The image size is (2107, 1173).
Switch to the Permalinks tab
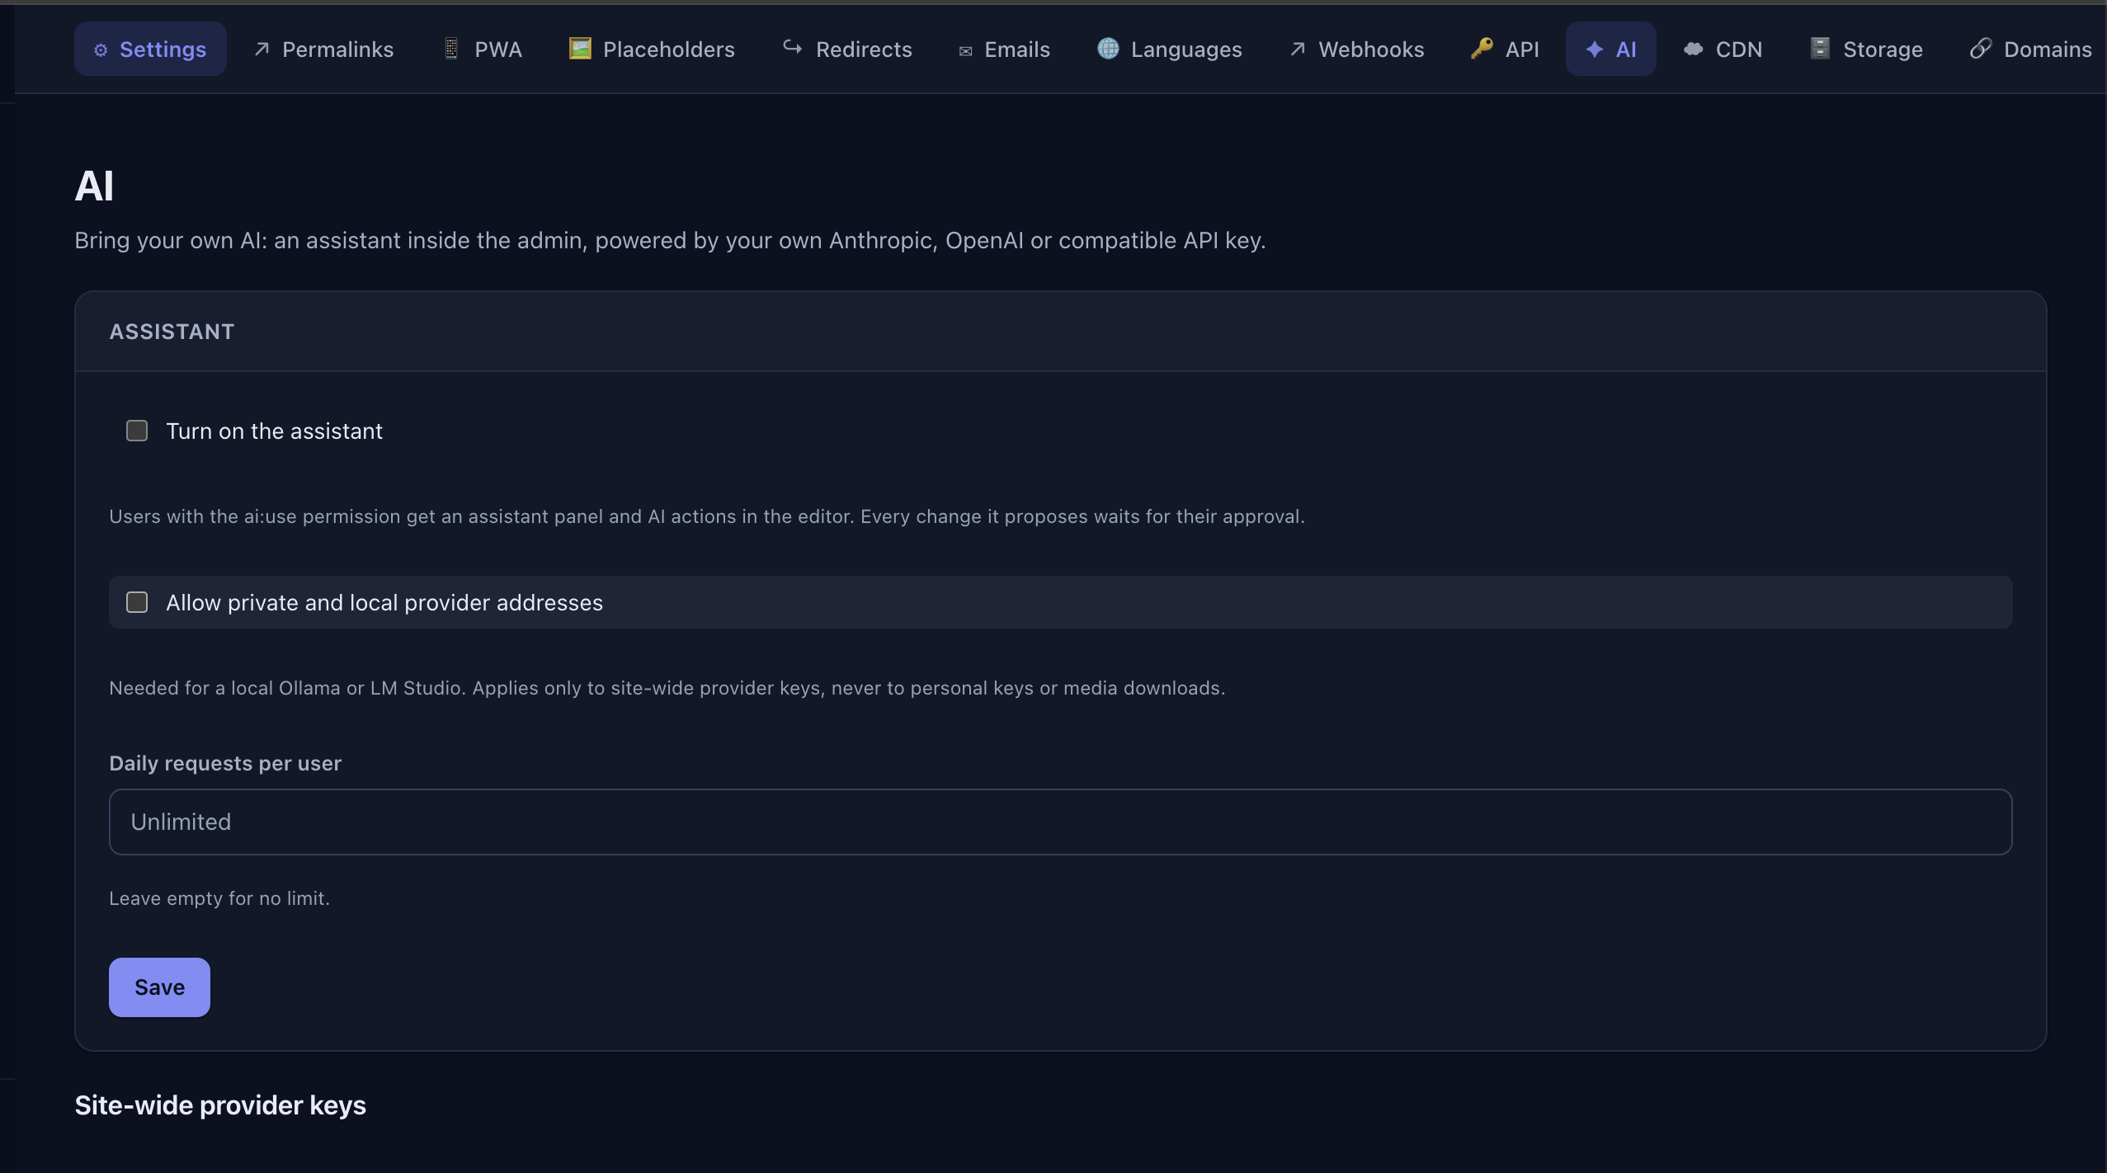(323, 49)
